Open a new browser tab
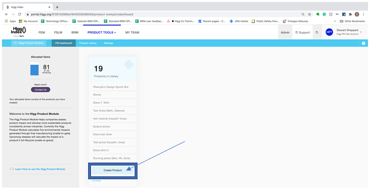The height and width of the screenshot is (191, 369). [57, 7]
